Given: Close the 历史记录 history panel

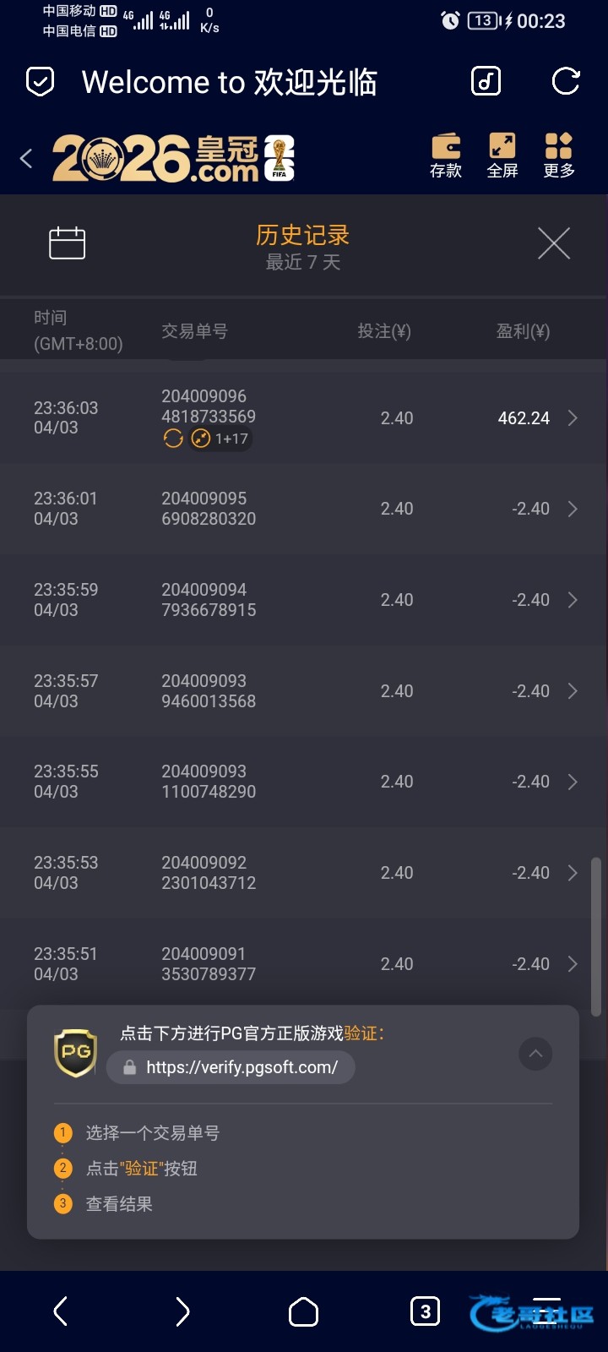Looking at the screenshot, I should click(554, 244).
